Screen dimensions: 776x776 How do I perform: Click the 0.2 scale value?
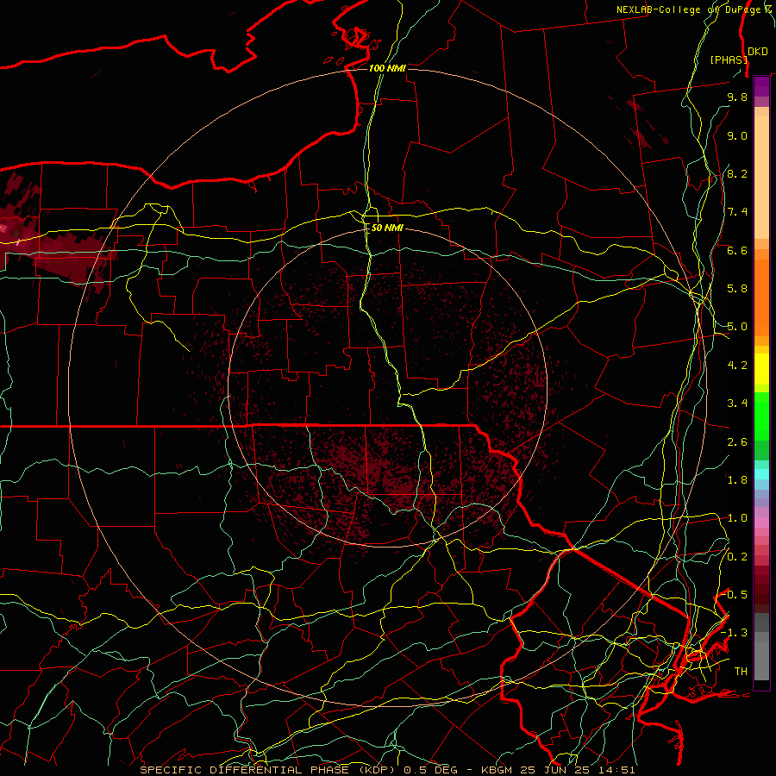point(737,557)
